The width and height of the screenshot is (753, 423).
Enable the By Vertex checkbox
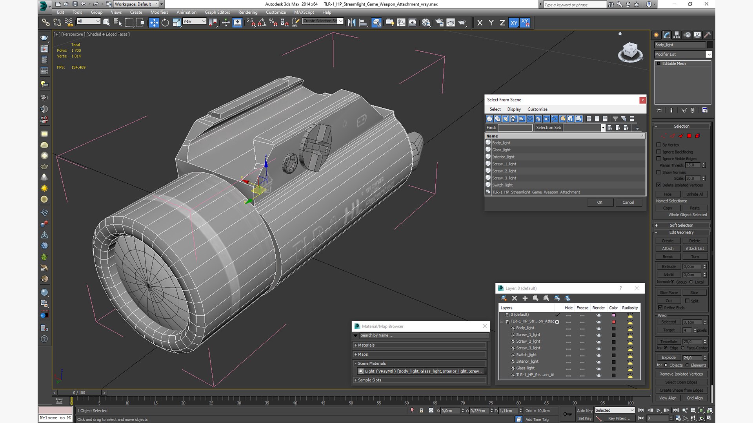point(659,145)
